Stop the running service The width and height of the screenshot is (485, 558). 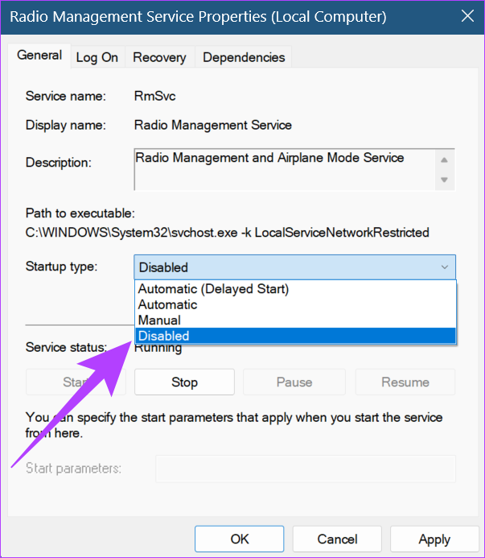point(184,382)
